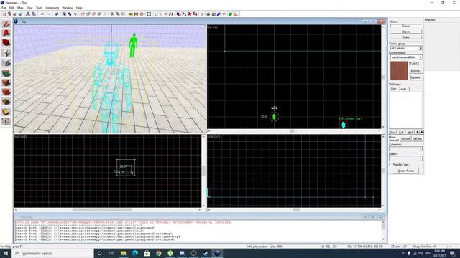Click the Cut (scissors) toolbar icon

click(112, 14)
